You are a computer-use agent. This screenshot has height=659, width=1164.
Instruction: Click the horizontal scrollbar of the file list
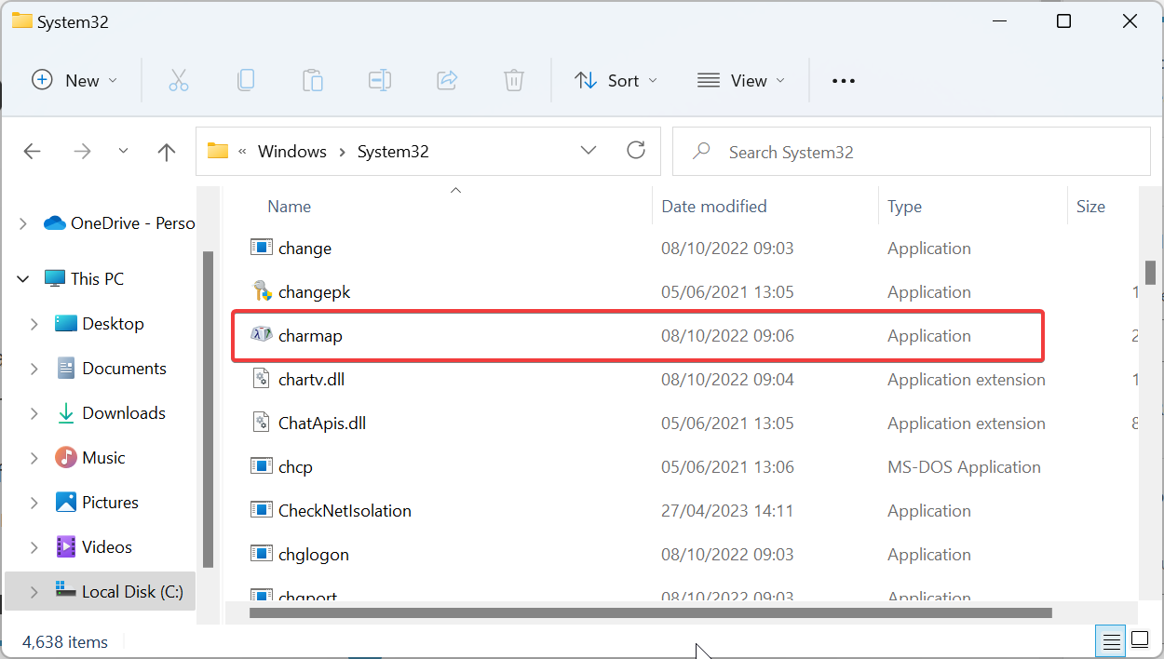pyautogui.click(x=650, y=612)
